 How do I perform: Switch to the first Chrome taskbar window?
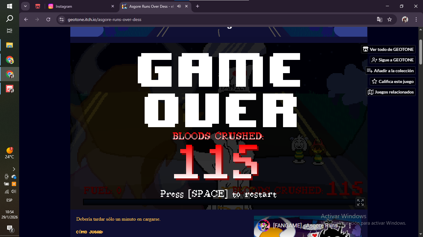9,60
